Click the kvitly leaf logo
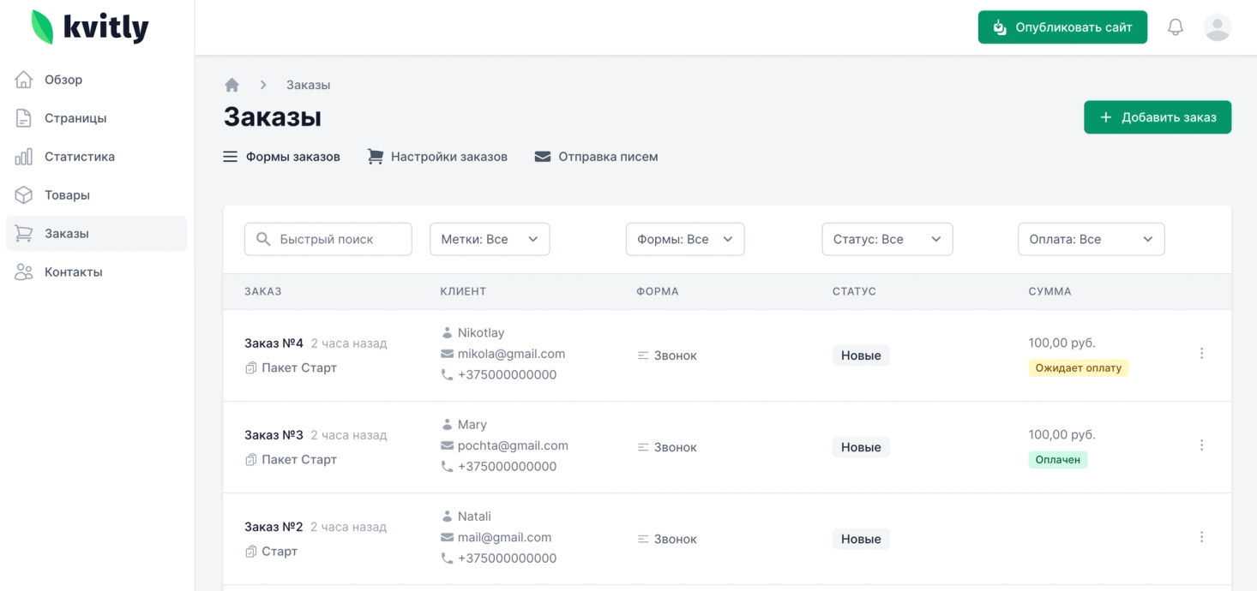 (42, 27)
